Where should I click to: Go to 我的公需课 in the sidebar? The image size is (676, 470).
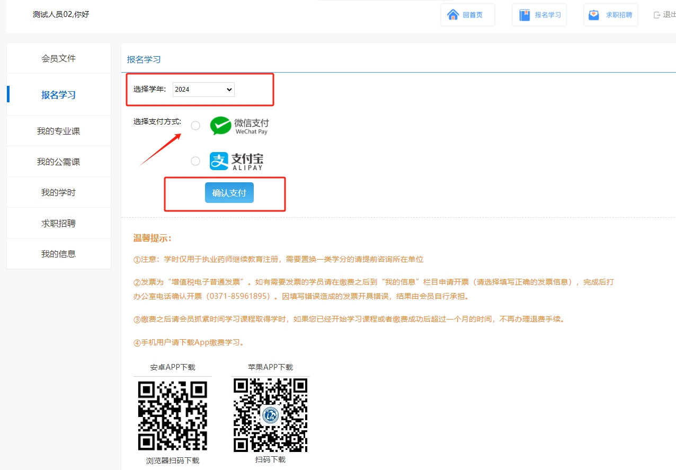[x=59, y=162]
